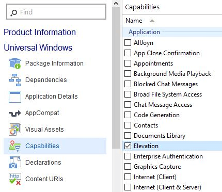Image resolution: width=222 pixels, height=192 pixels.
Task: Check Internet (Client & Server) capability
Action: (x=128, y=187)
